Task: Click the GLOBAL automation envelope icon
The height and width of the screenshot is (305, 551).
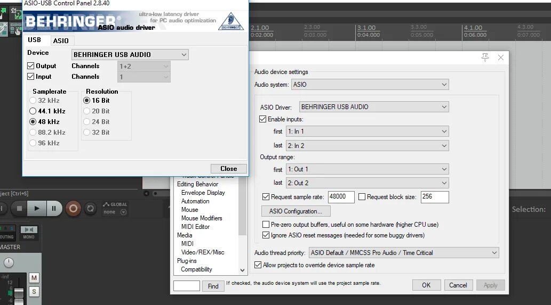Action: (x=106, y=204)
